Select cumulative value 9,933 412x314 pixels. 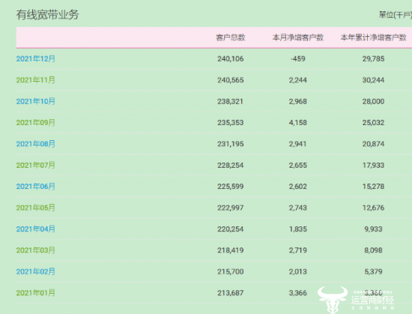tap(373, 229)
